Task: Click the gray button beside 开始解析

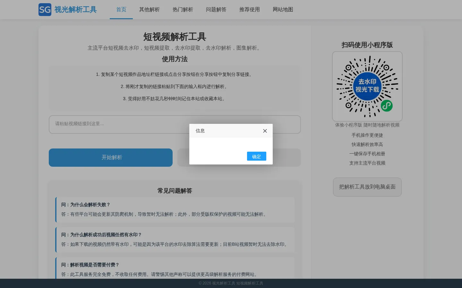Action: 239,157
